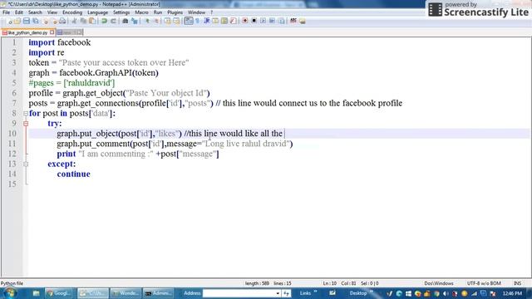Toggle synchronized horizontal scrolling
The height and width of the screenshot is (299, 532).
coord(176,21)
